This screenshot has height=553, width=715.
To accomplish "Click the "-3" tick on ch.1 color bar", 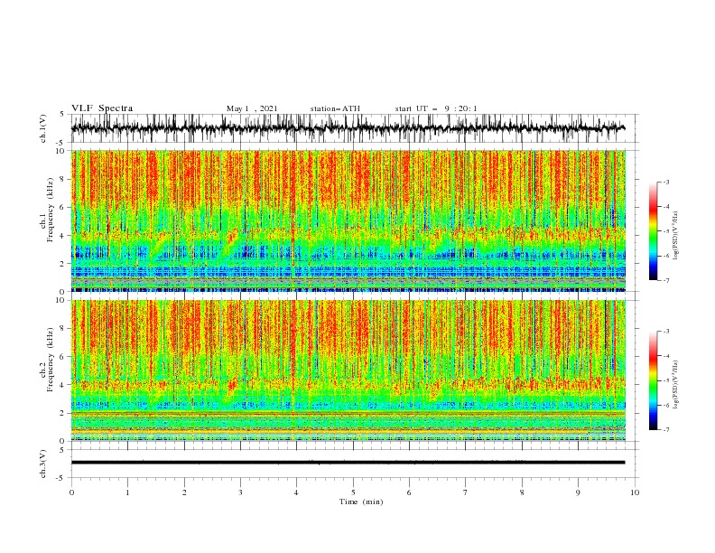I will pos(665,182).
